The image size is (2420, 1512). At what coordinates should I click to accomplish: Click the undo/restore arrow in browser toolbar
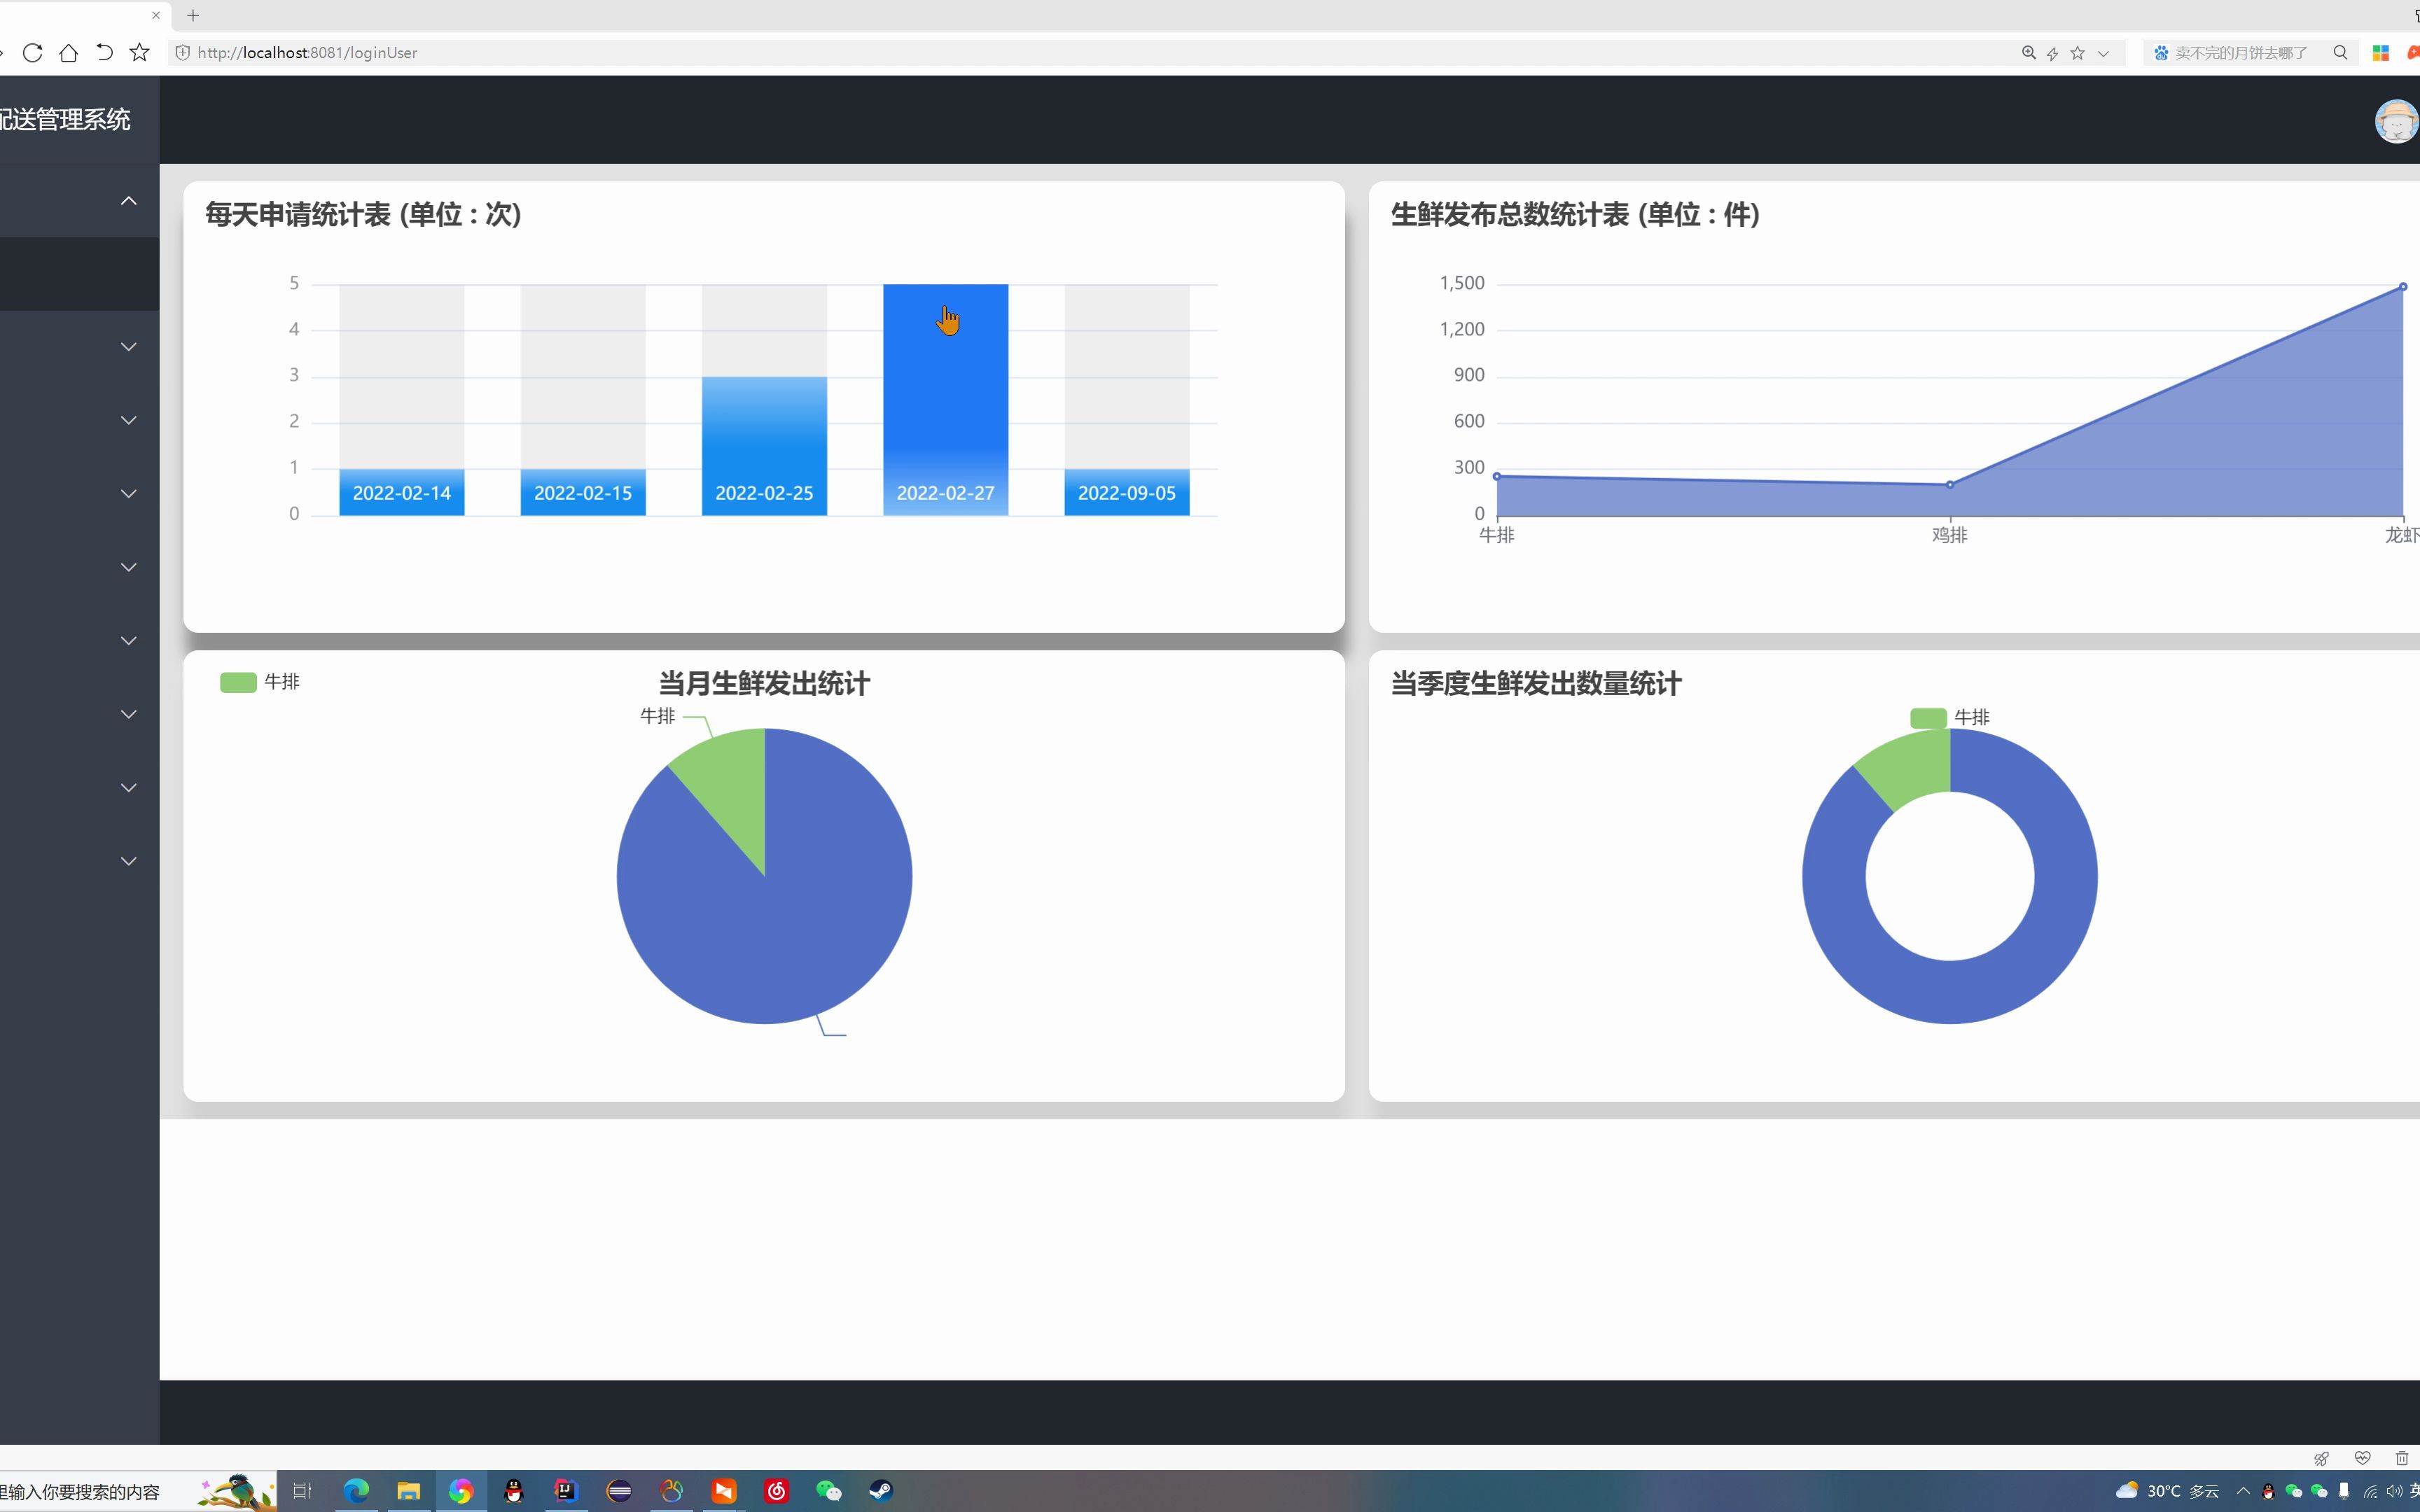tap(104, 52)
